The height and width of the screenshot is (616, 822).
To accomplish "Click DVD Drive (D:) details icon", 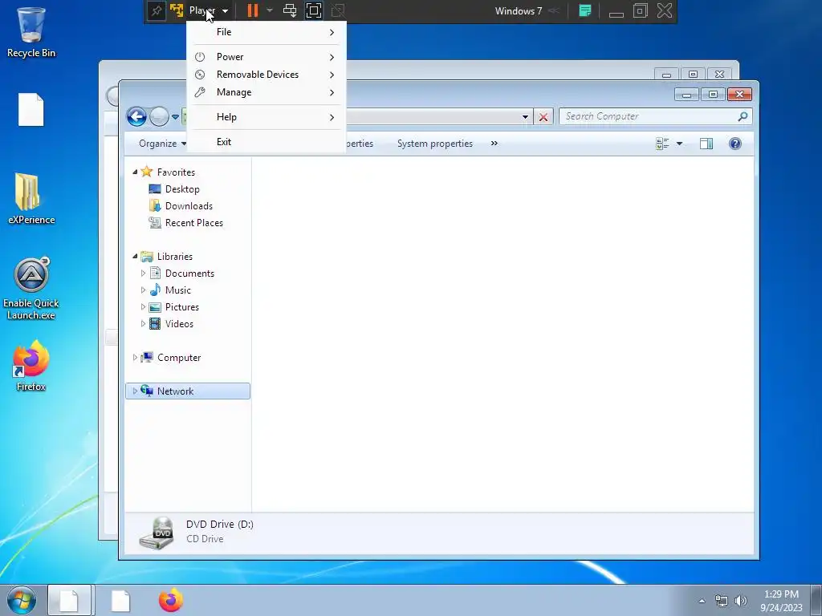I will click(157, 533).
